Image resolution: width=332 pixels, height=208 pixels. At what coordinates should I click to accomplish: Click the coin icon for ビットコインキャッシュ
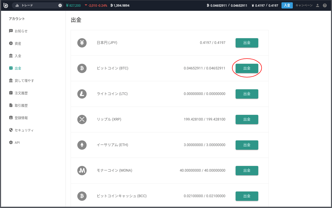(x=82, y=196)
